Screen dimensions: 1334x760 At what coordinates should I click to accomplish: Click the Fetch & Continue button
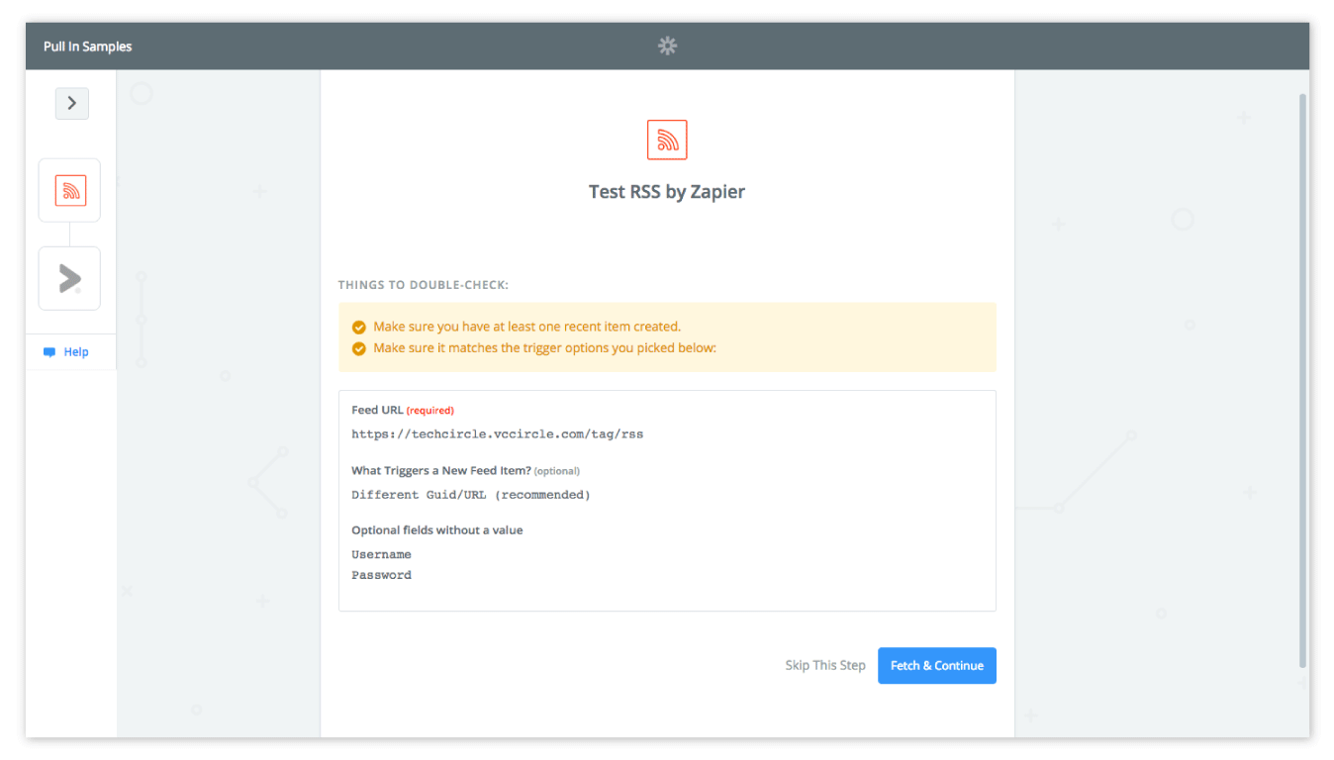[937, 666]
